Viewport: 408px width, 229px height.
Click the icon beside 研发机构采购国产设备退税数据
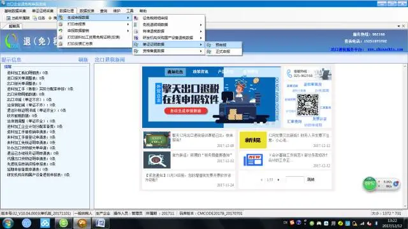point(136,38)
